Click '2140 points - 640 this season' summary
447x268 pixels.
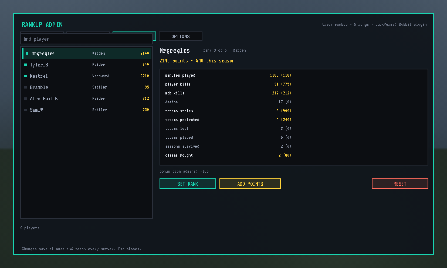point(197,61)
